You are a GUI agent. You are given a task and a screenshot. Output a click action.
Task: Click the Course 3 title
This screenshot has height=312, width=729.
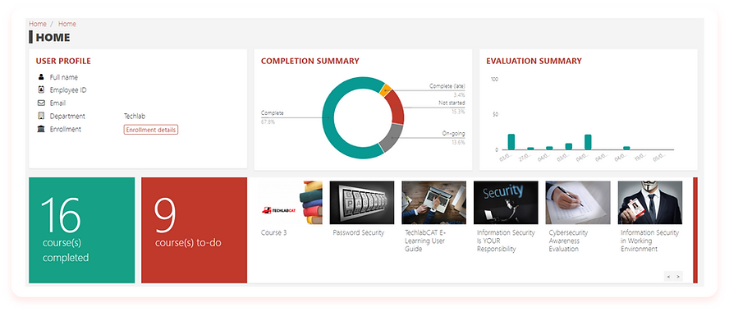click(274, 233)
